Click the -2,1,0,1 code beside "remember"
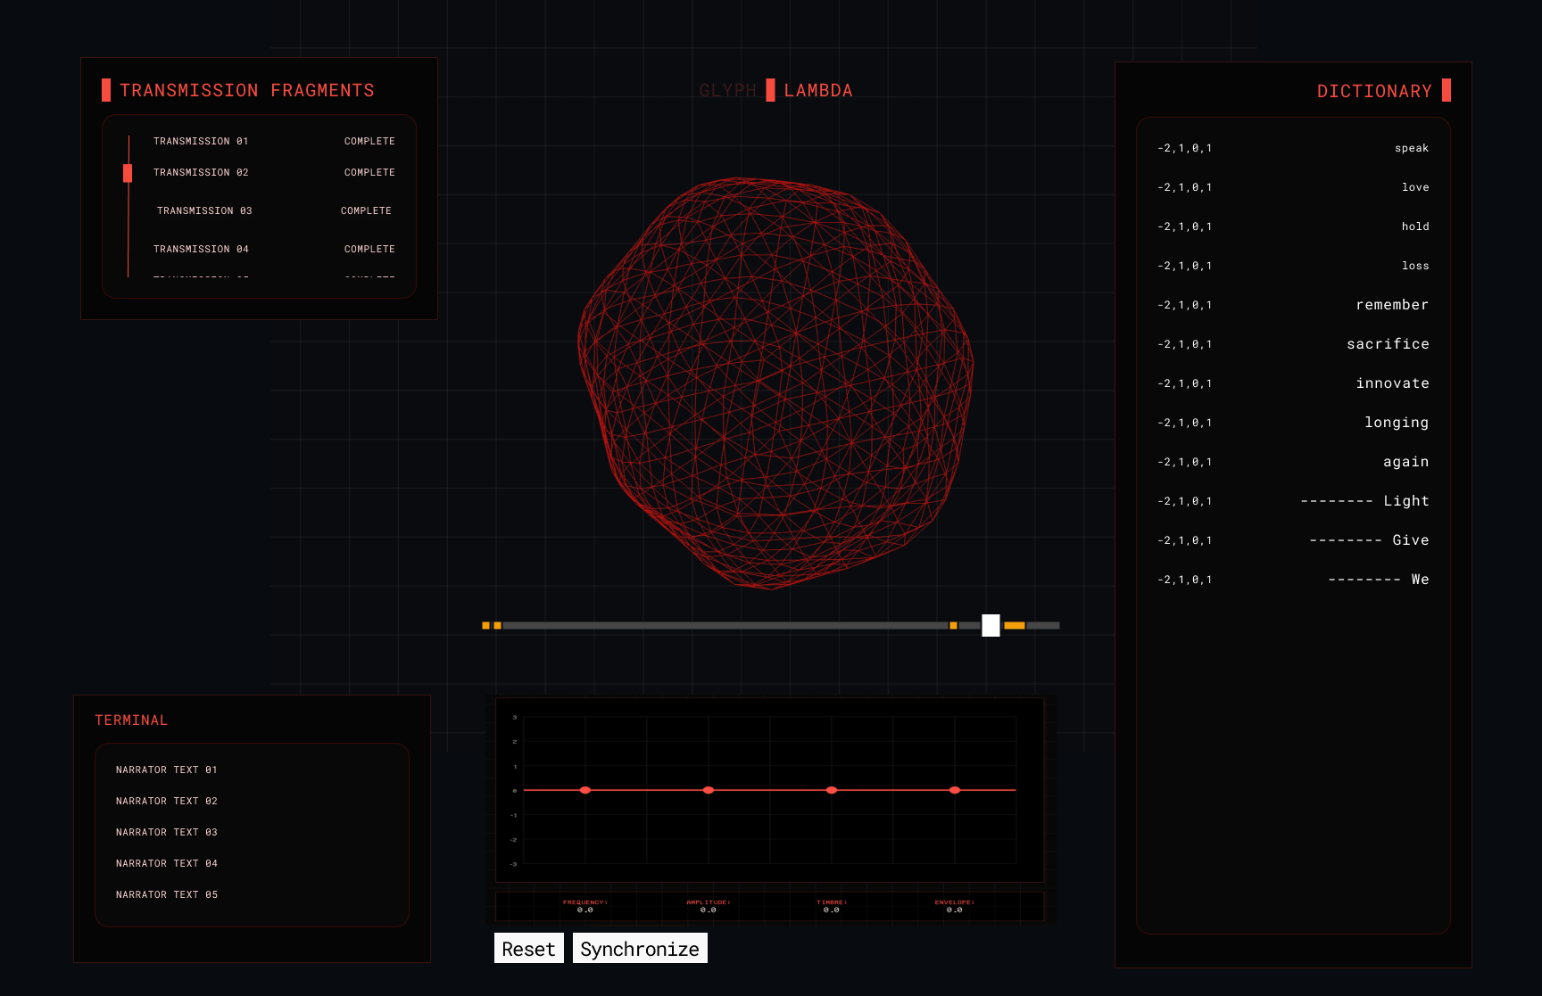This screenshot has height=996, width=1542. [1185, 305]
